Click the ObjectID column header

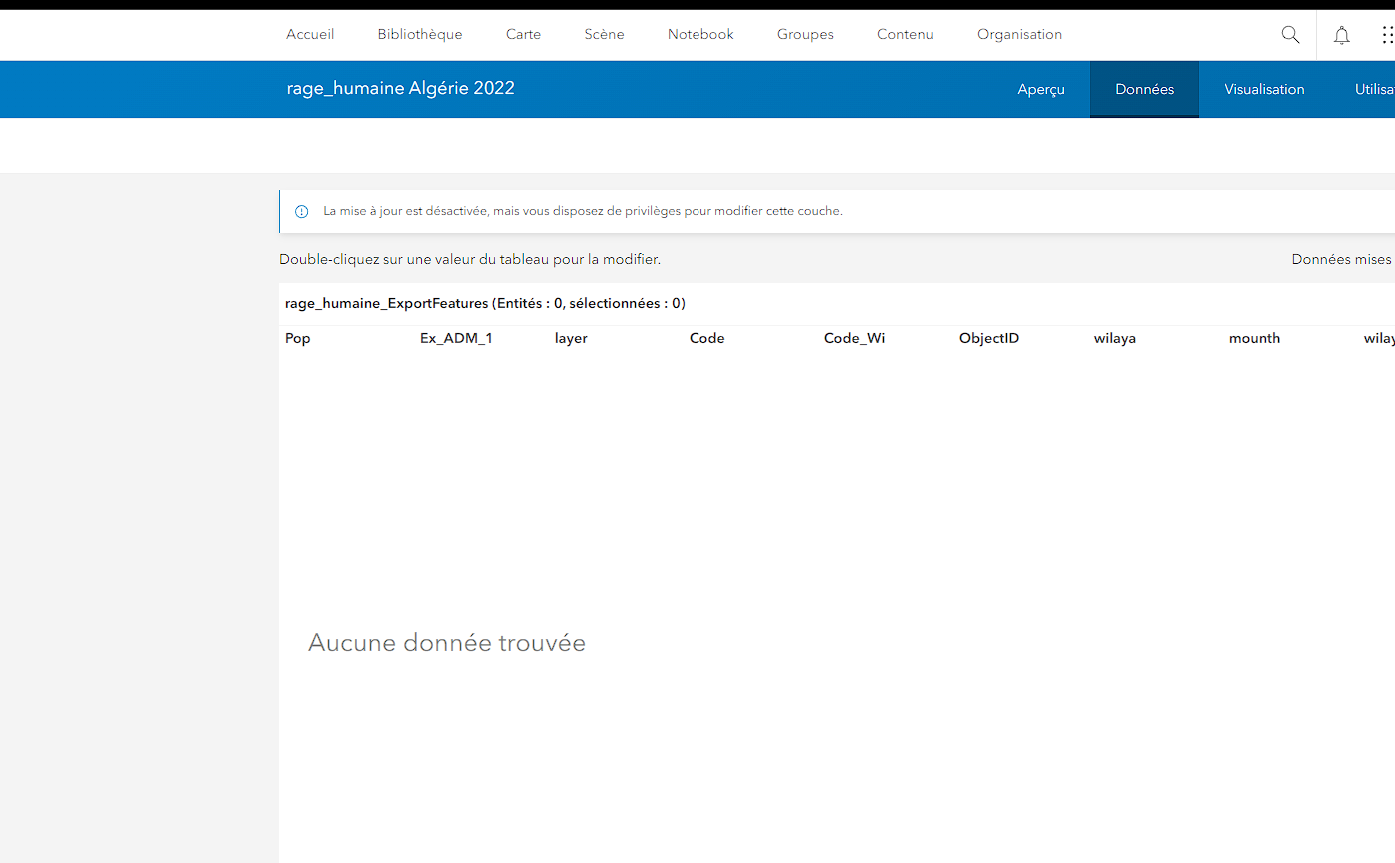pos(989,338)
